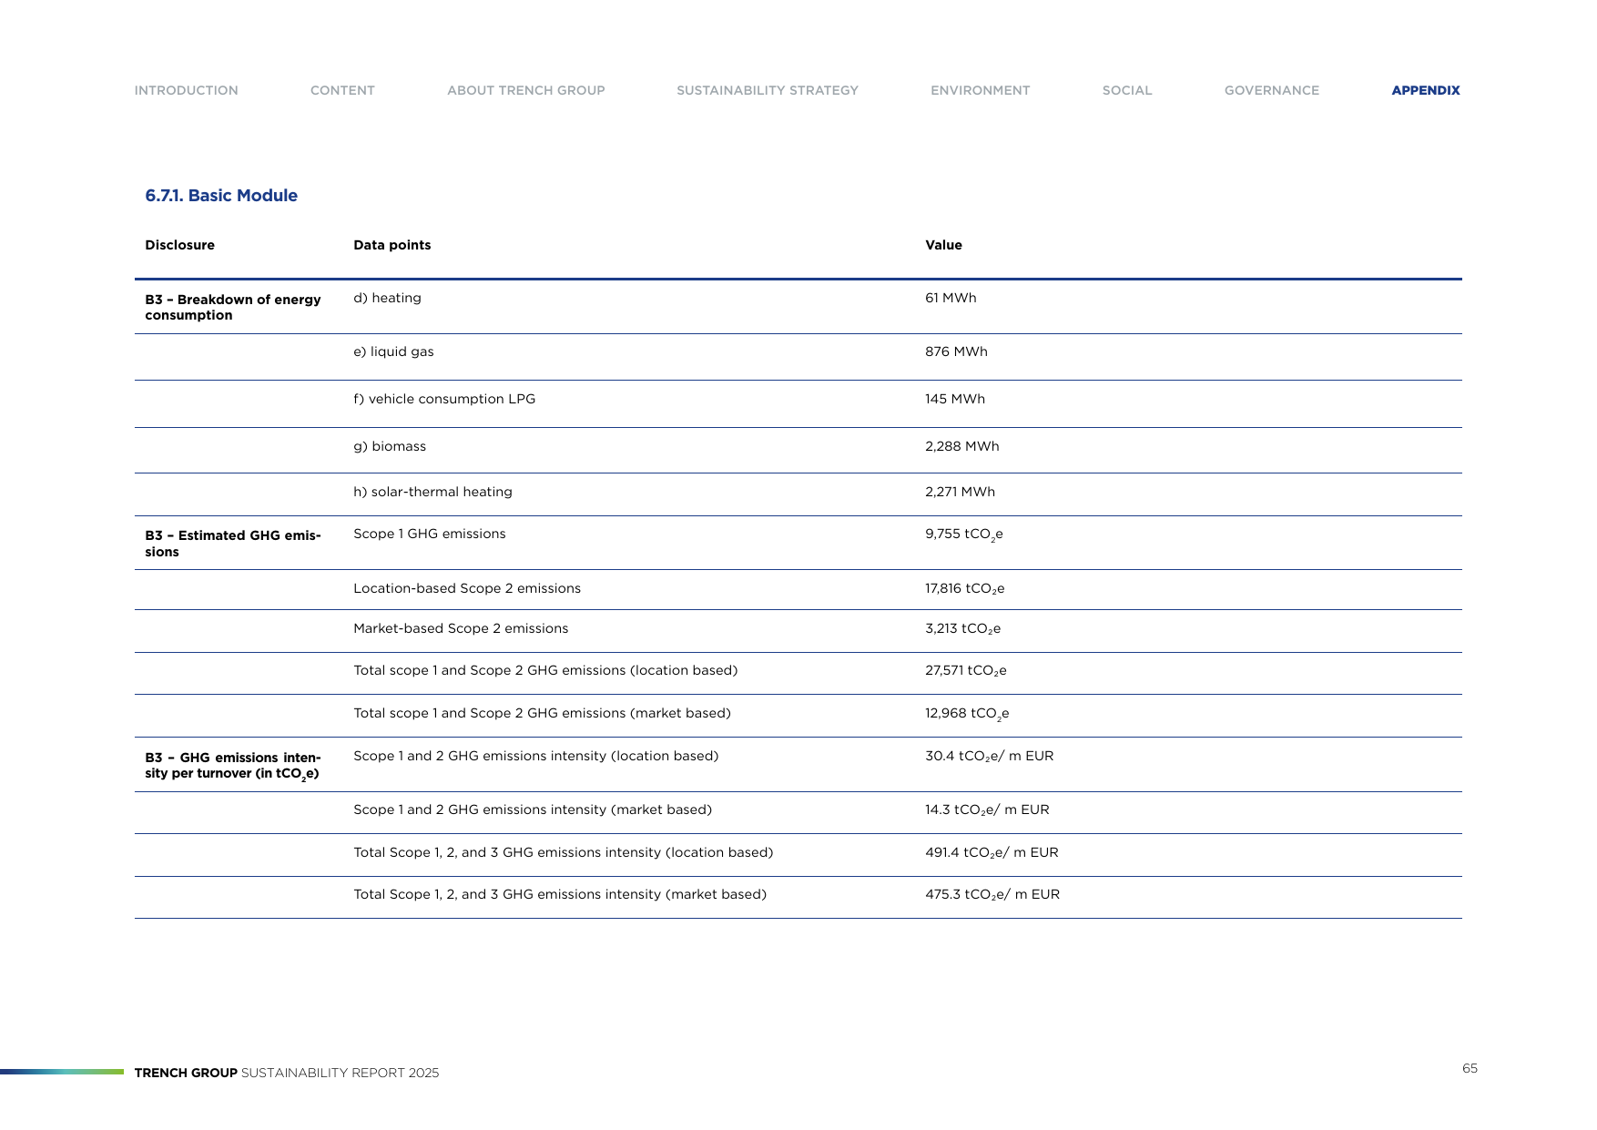1597x1130 pixels.
Task: Select the '2,271 MWh' value
Action: (x=961, y=492)
